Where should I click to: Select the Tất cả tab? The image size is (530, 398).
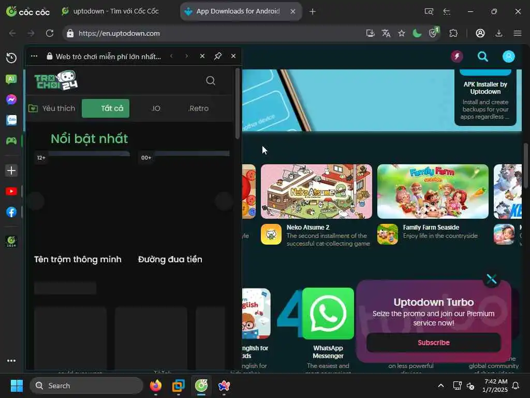coord(106,108)
